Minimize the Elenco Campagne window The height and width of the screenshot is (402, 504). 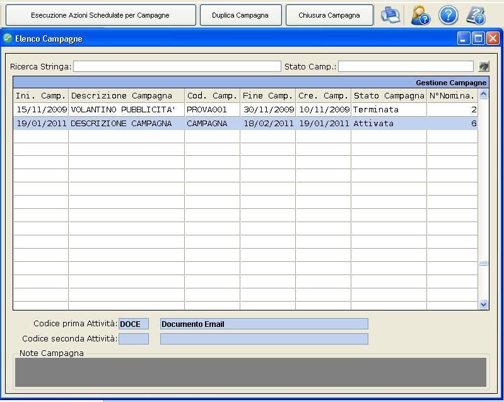[464, 38]
